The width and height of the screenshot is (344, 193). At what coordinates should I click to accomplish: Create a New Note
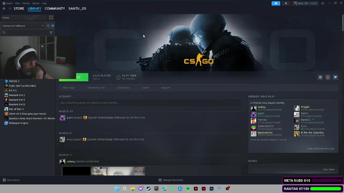329,169
